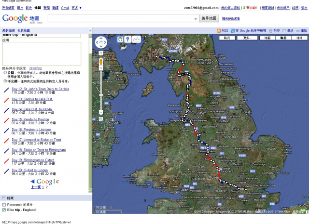This screenshot has height=224, width=309.
Task: Click red line icon for Day 13
Action: coord(6,100)
